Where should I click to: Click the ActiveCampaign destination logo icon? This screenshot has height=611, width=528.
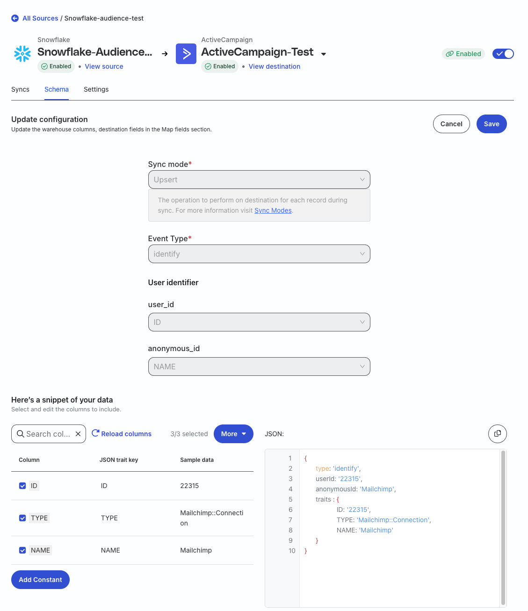pyautogui.click(x=186, y=54)
